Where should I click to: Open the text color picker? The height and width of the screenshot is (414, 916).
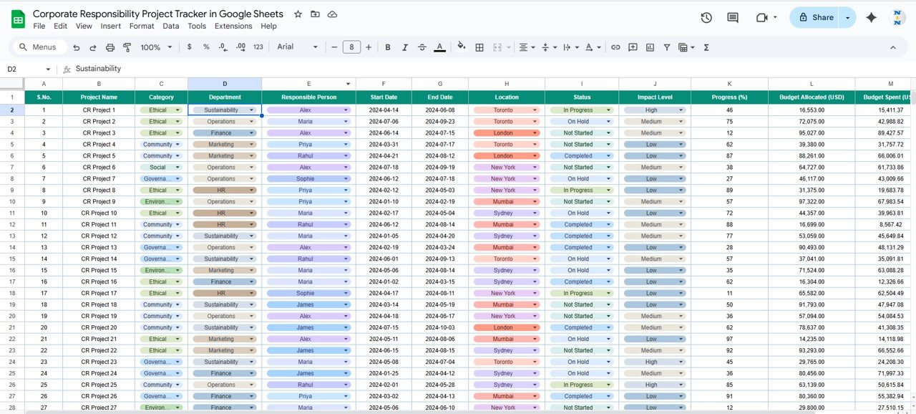(x=439, y=47)
